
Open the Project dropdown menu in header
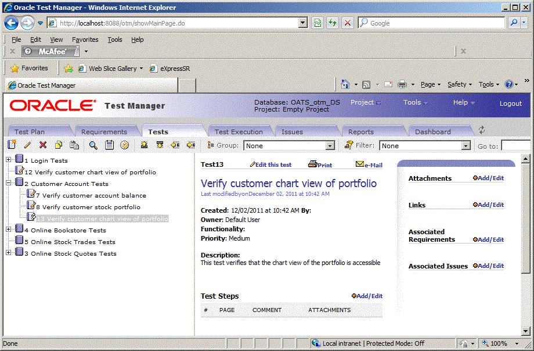point(366,102)
